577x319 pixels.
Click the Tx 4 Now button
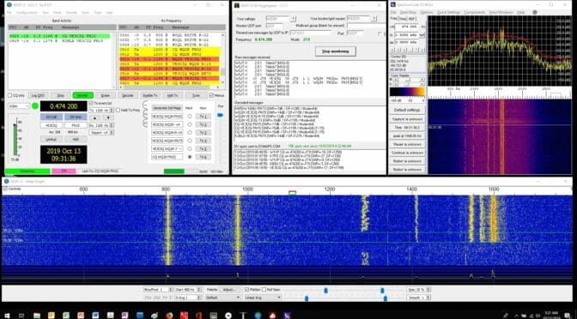click(x=203, y=141)
